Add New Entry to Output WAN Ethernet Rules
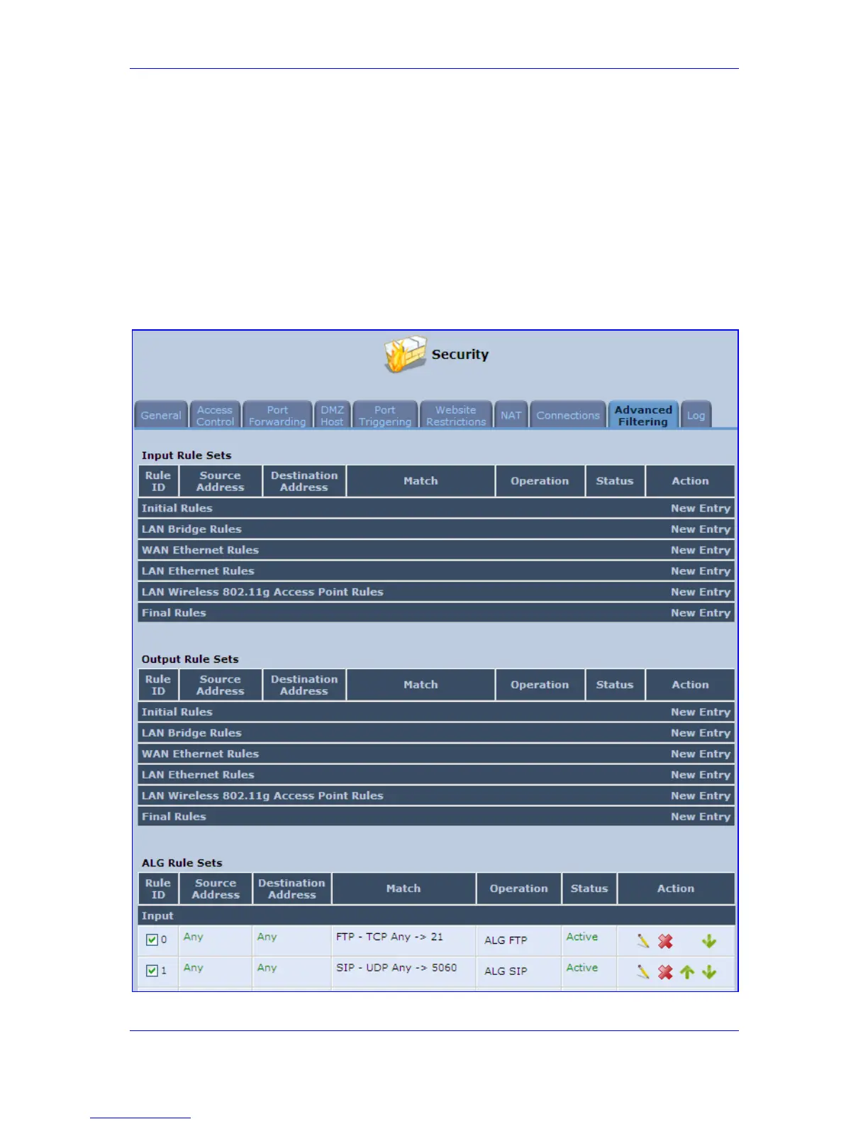Viewport: 868px width, 1124px height. tap(701, 754)
